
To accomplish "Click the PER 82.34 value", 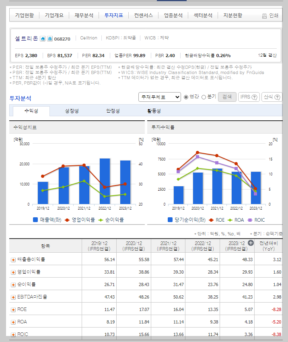I will point(98,56).
